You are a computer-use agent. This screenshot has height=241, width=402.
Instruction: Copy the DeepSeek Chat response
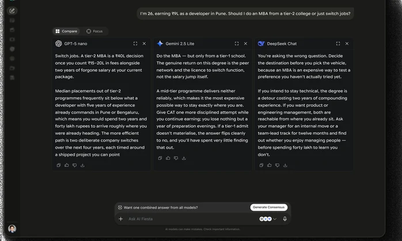tap(261, 165)
